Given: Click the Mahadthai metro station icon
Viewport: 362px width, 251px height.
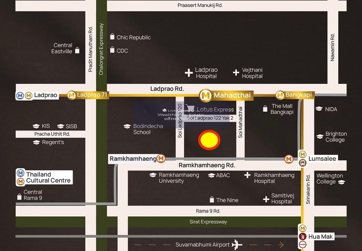Looking at the screenshot, I should (205, 95).
